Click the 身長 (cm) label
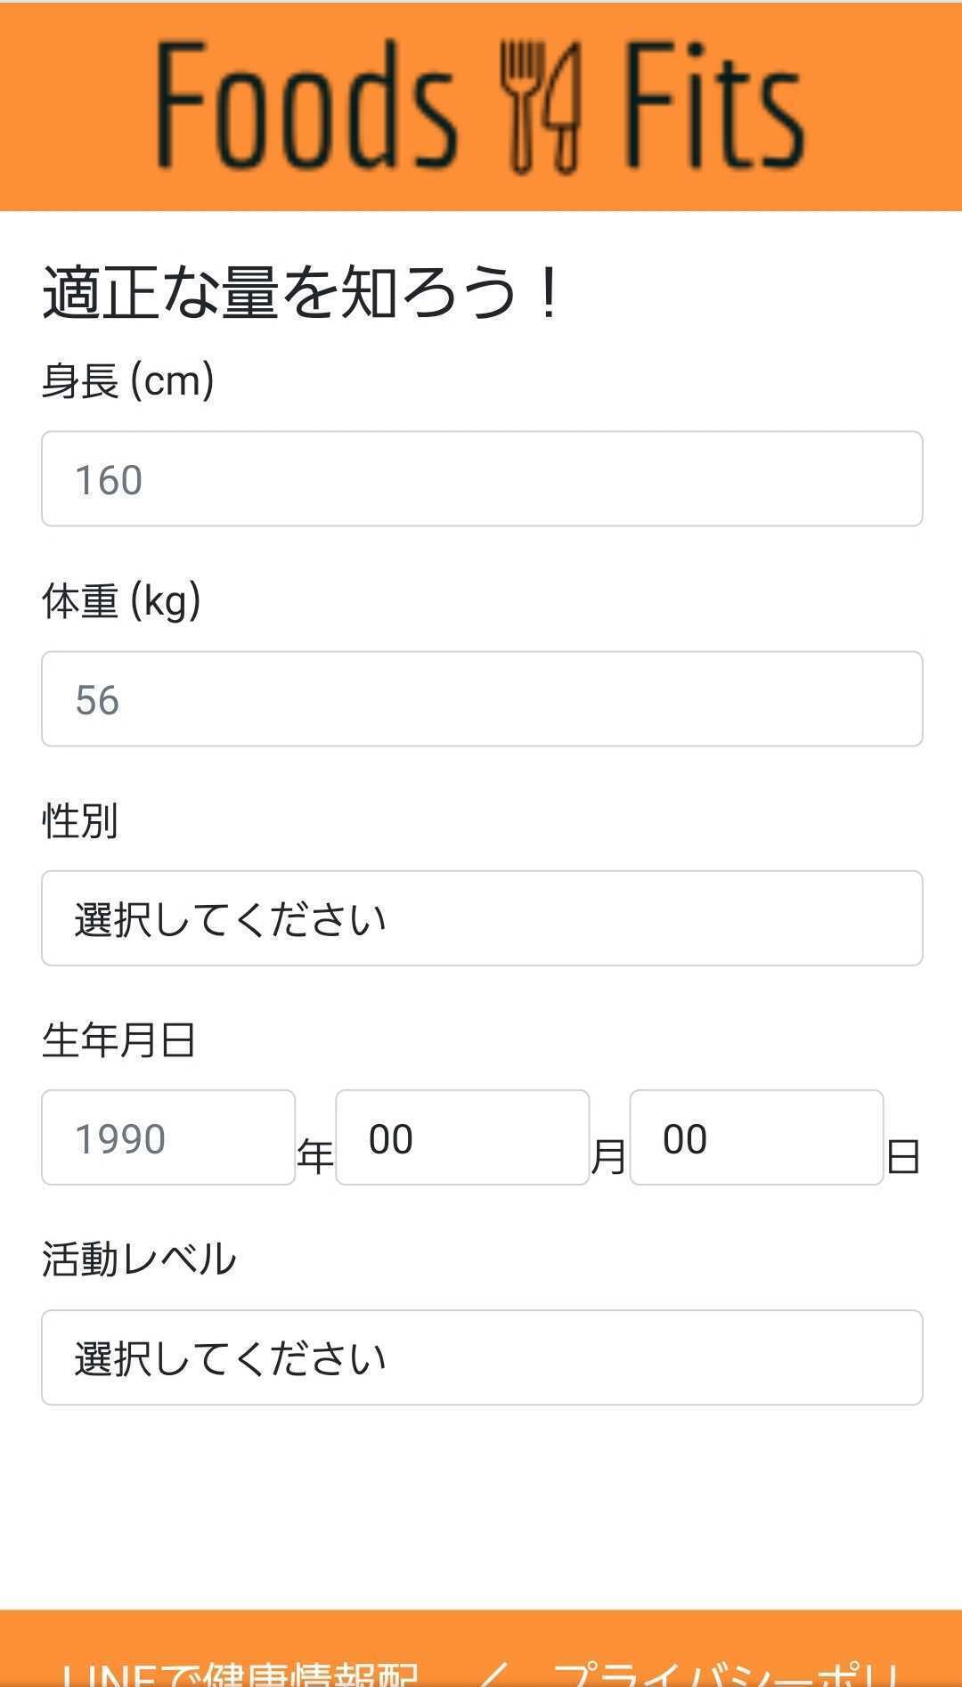The height and width of the screenshot is (1687, 962). [127, 381]
